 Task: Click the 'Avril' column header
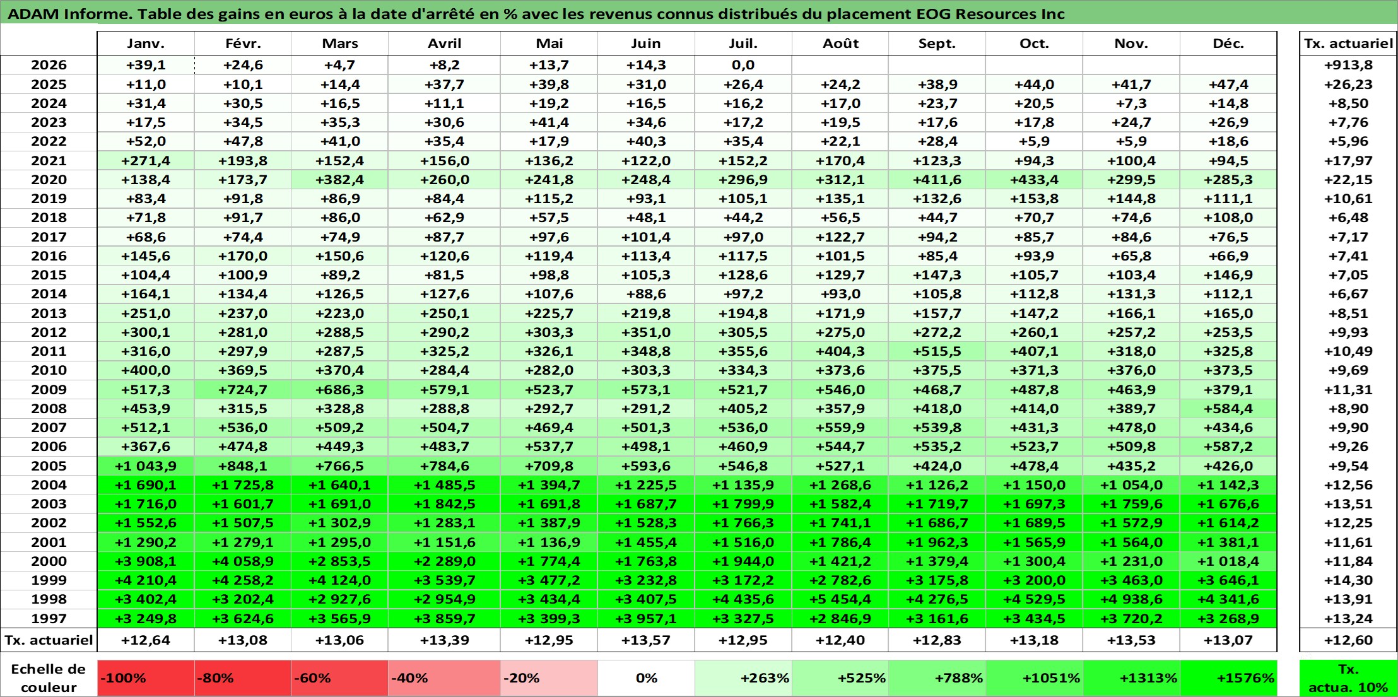click(x=444, y=44)
